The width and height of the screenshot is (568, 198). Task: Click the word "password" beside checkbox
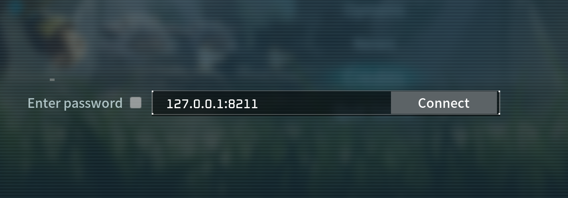(x=93, y=104)
